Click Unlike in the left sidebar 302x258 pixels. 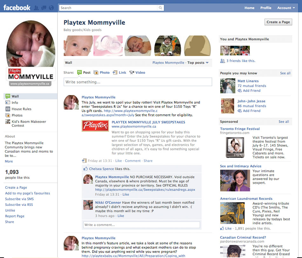click(10, 210)
